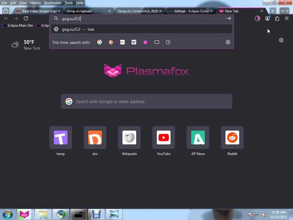Open the Firefox View tab icon
Screen dimensions: 293x220
[x=6, y=11]
